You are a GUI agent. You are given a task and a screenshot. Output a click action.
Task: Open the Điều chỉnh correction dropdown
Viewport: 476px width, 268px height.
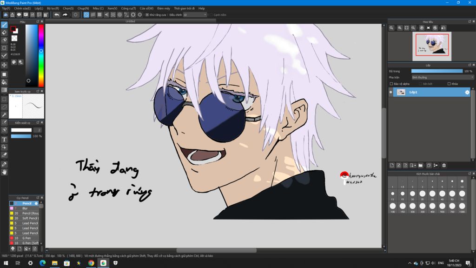click(x=195, y=14)
